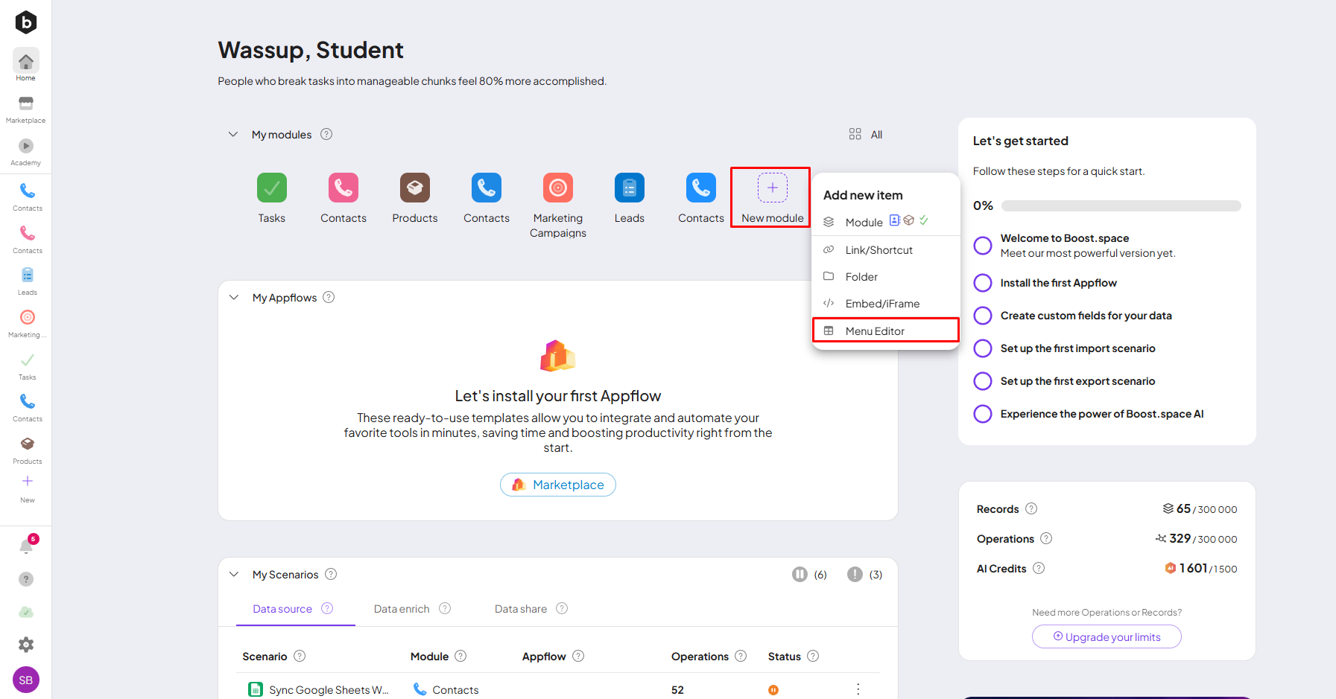Collapse the My Appflows section
1336x699 pixels.
[x=234, y=298]
